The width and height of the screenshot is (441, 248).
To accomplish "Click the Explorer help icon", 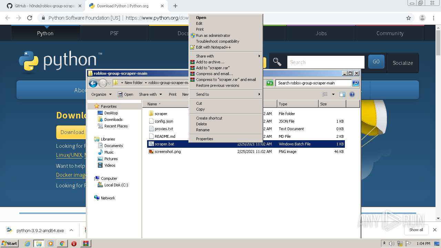I will (352, 94).
